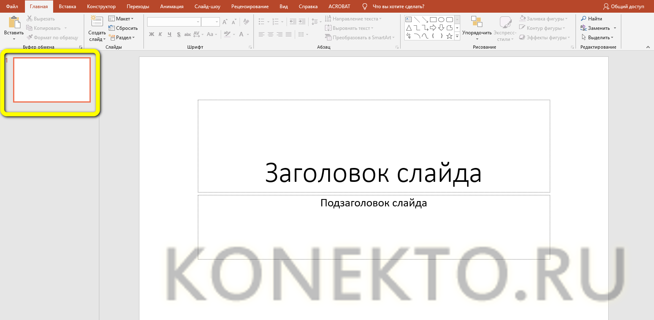Click Align Text (Выровнять текст) button

[349, 28]
